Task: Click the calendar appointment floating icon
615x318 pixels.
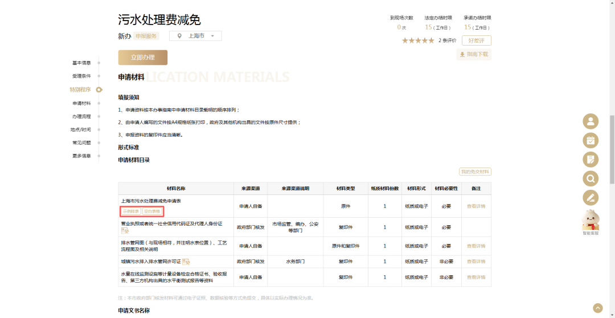Action: click(x=591, y=140)
